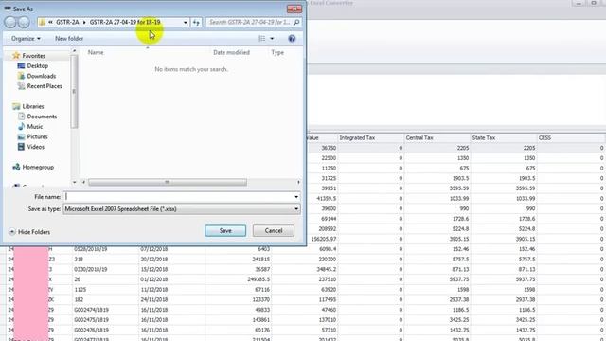Viewport: 606px width, 341px height.
Task: Click the Back navigation arrow in Save As
Action: tap(10, 22)
